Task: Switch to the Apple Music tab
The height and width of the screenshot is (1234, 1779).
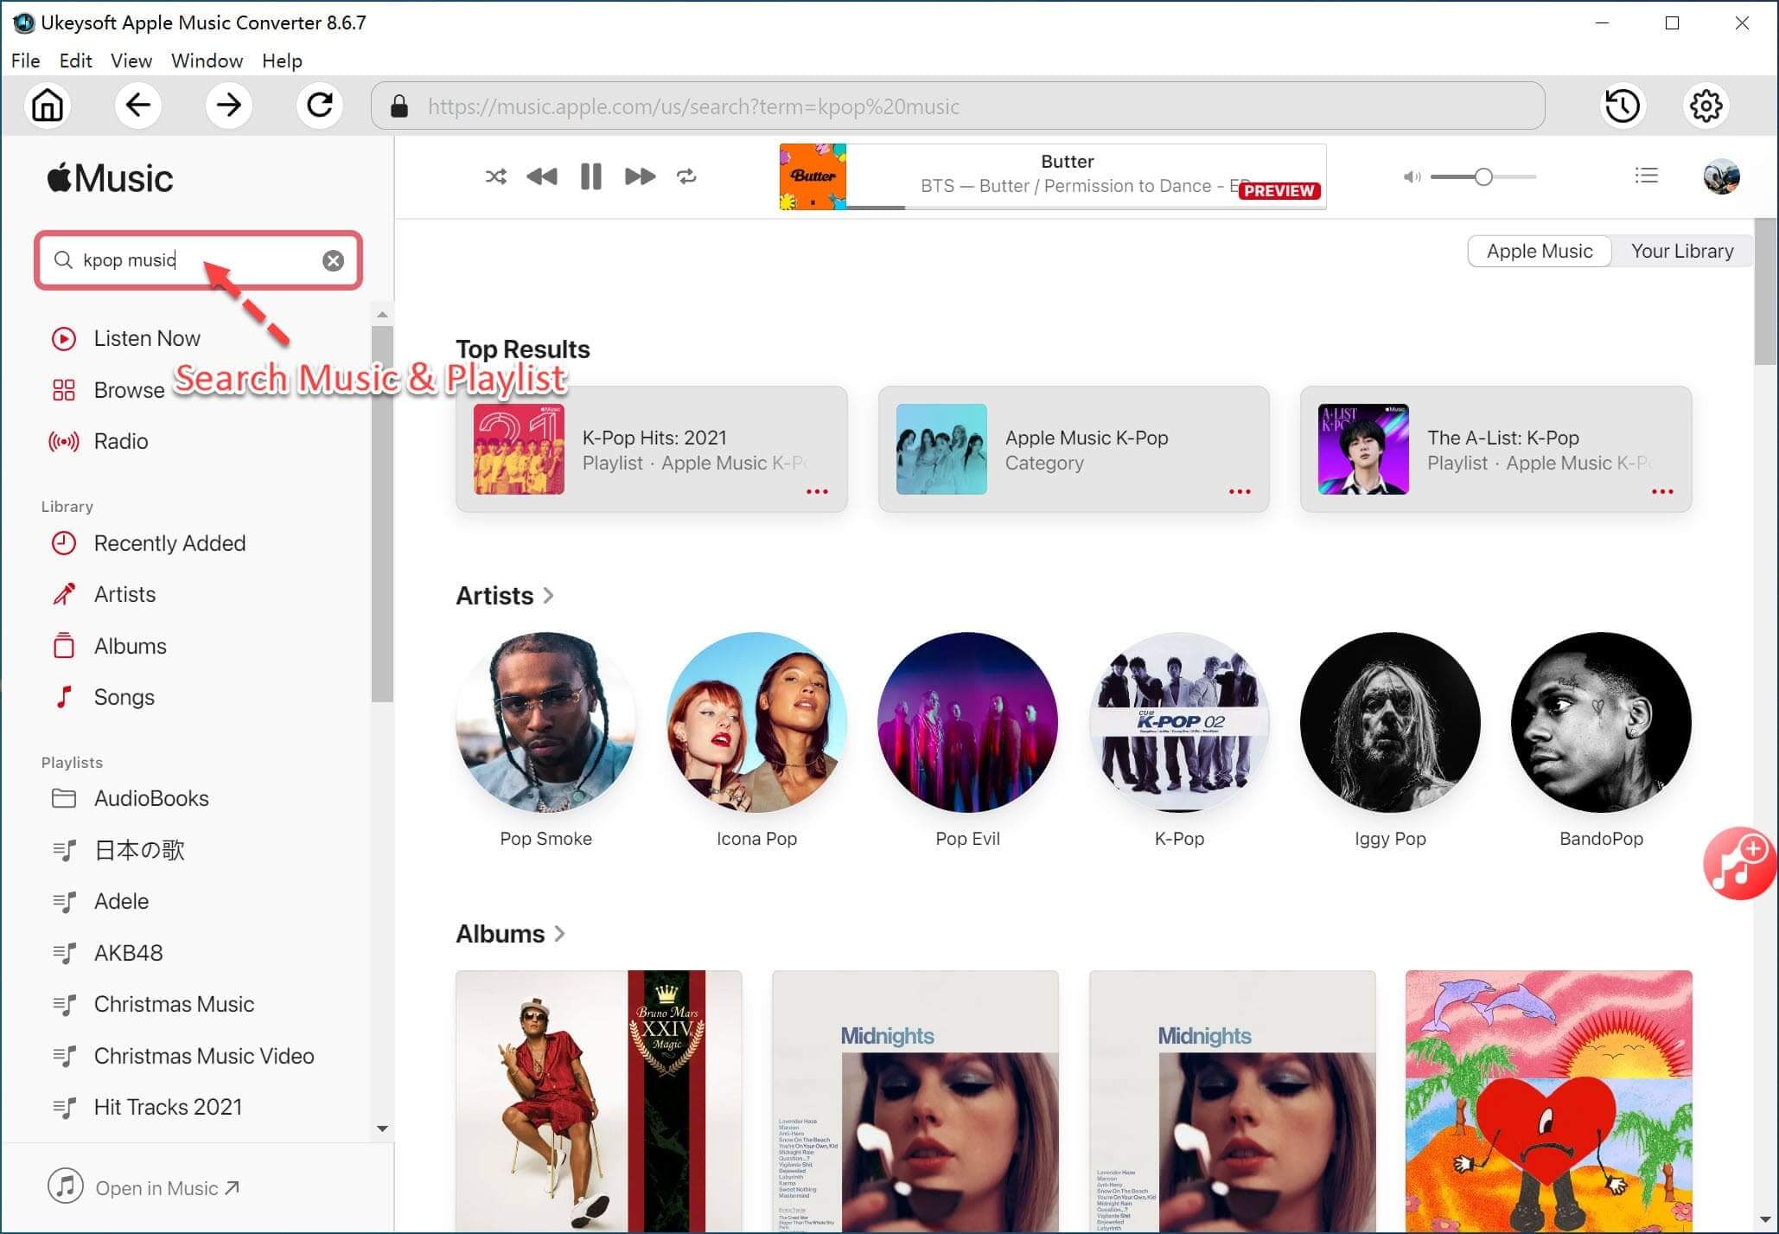Action: coord(1539,250)
